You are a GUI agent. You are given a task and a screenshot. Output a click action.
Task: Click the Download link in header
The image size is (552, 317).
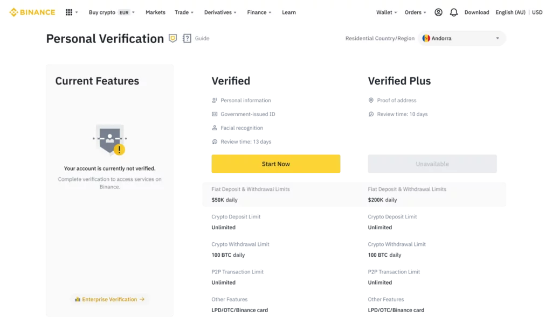477,12
